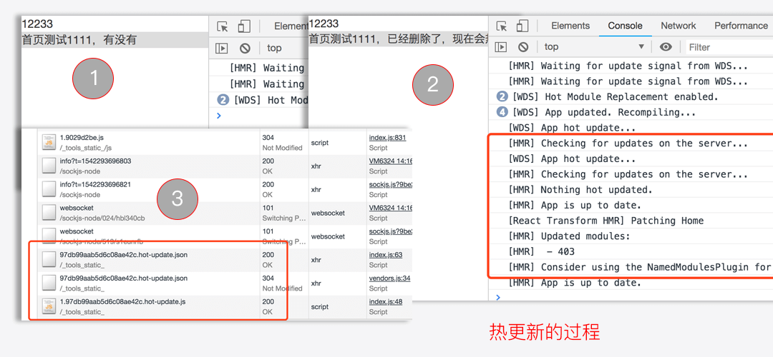Image resolution: width=773 pixels, height=357 pixels.
Task: Clear console icon in left DevTools
Action: tap(245, 48)
